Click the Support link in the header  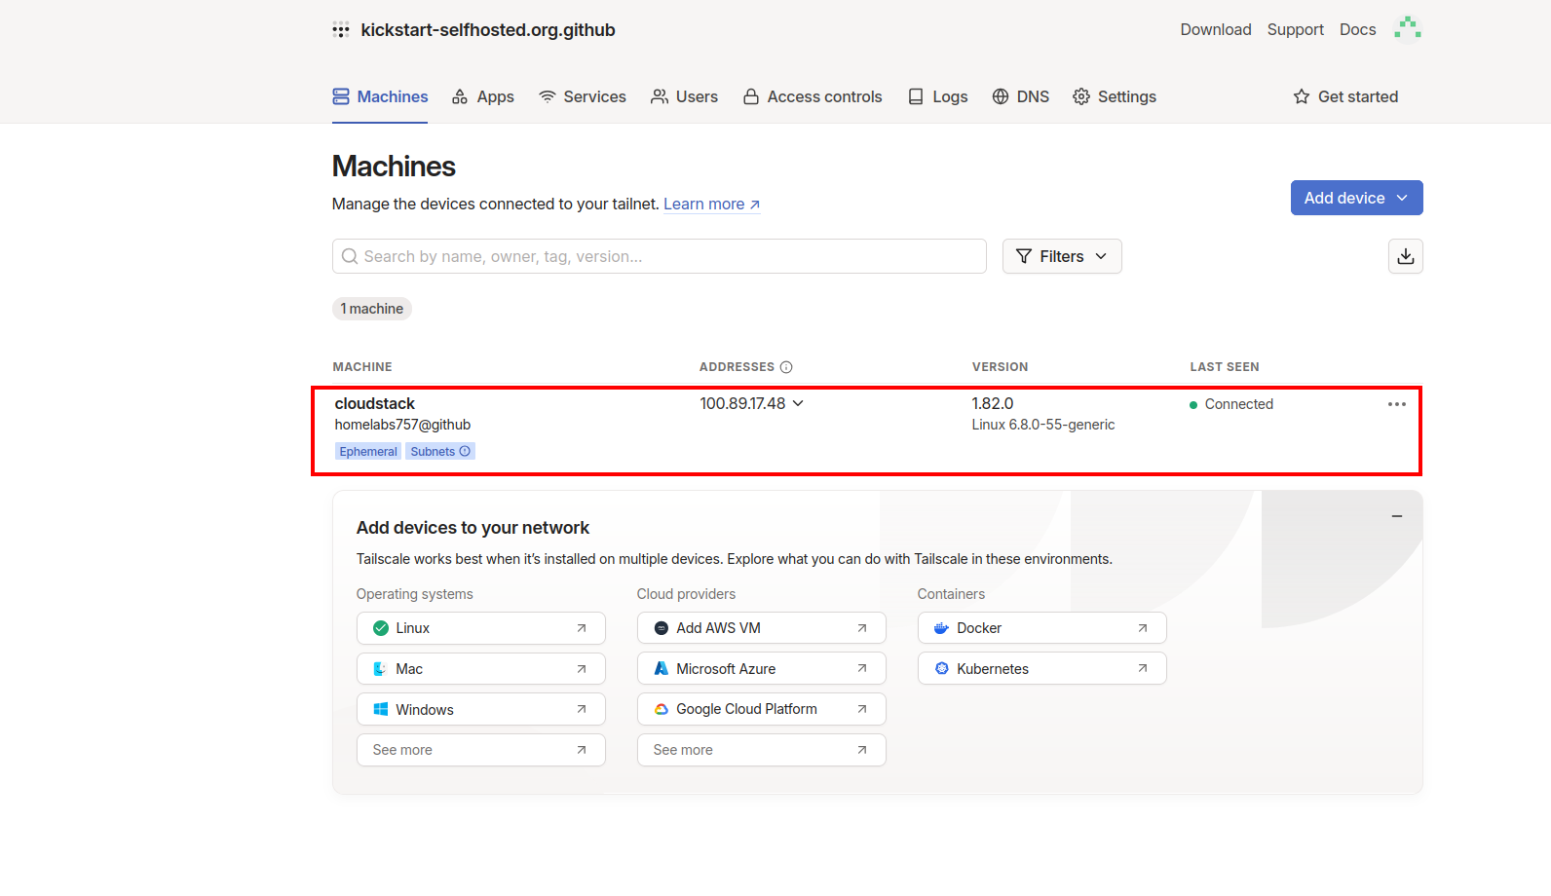1295,29
